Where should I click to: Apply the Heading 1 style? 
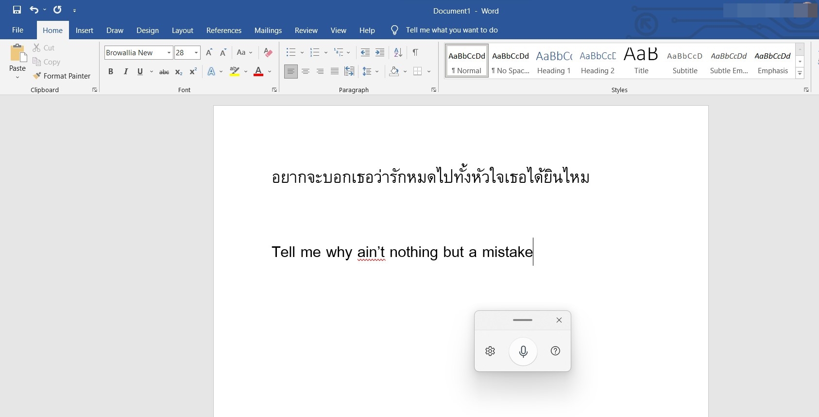pos(554,61)
